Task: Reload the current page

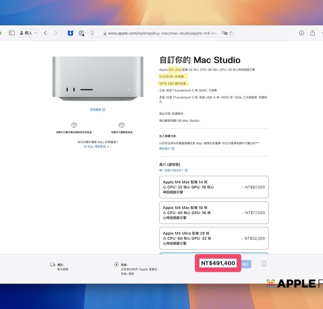Action: click(231, 33)
